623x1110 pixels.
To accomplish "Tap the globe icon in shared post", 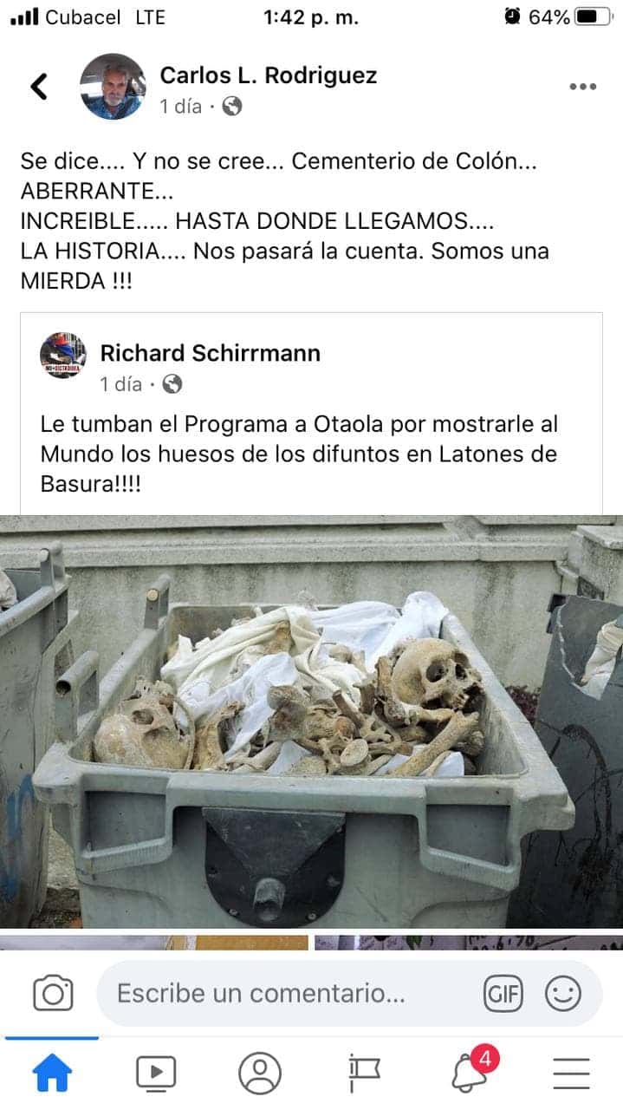I will (172, 383).
